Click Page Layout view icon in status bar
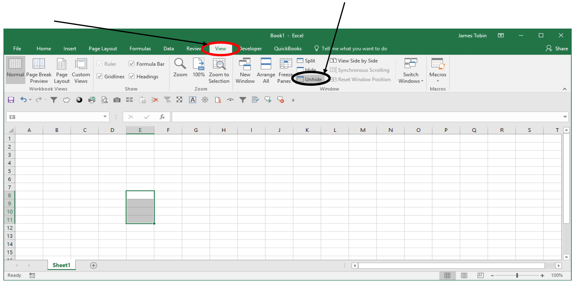The height and width of the screenshot is (284, 576). tap(464, 275)
